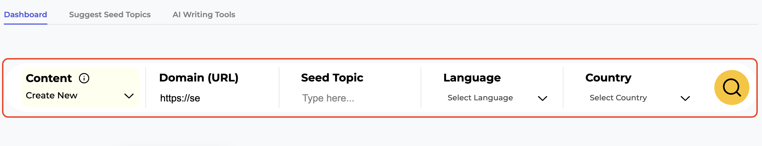Screen dimensions: 762x146
Task: Click the yellow search magnifier button
Action: pos(731,87)
